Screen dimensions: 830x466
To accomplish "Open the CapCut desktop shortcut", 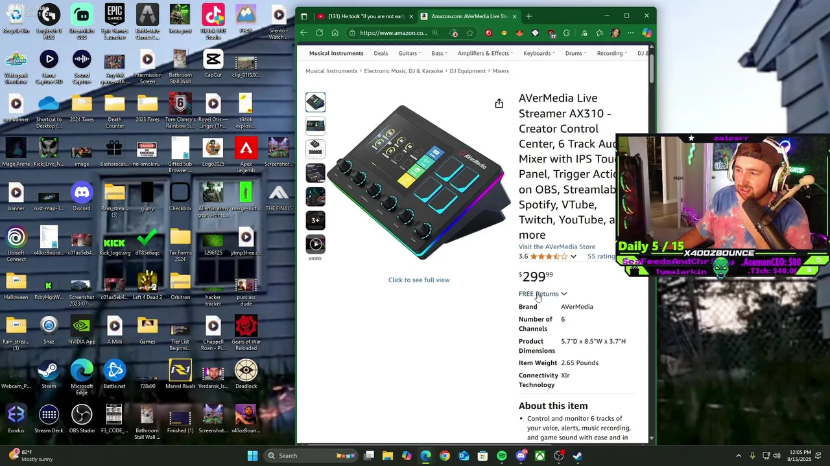I will click(x=213, y=65).
